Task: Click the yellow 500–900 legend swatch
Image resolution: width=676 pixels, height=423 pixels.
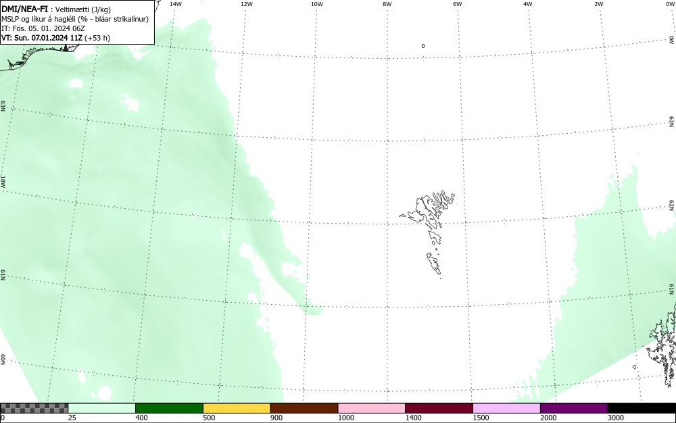Action: pos(237,408)
